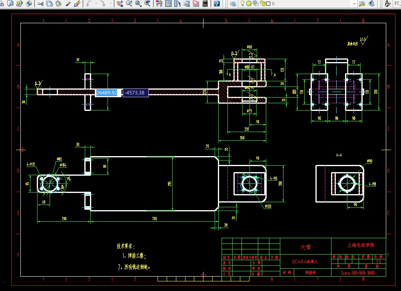Open the Block Editor tool
The image size is (401, 291).
77,4
